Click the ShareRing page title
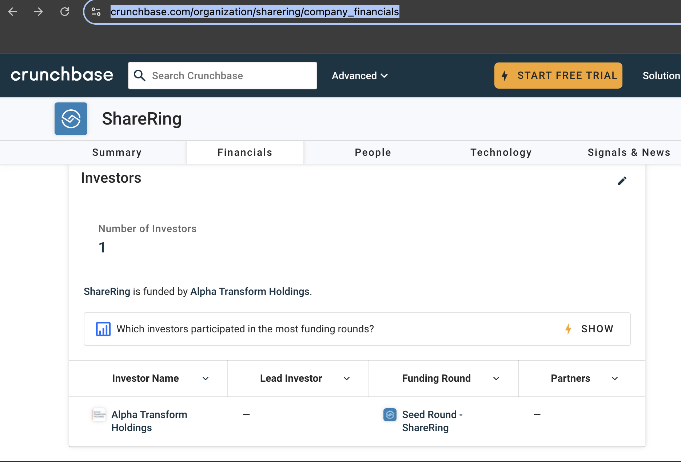This screenshot has height=462, width=681. click(142, 119)
